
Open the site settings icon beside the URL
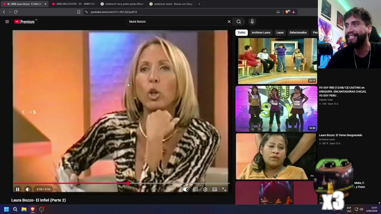pyautogui.click(x=86, y=12)
